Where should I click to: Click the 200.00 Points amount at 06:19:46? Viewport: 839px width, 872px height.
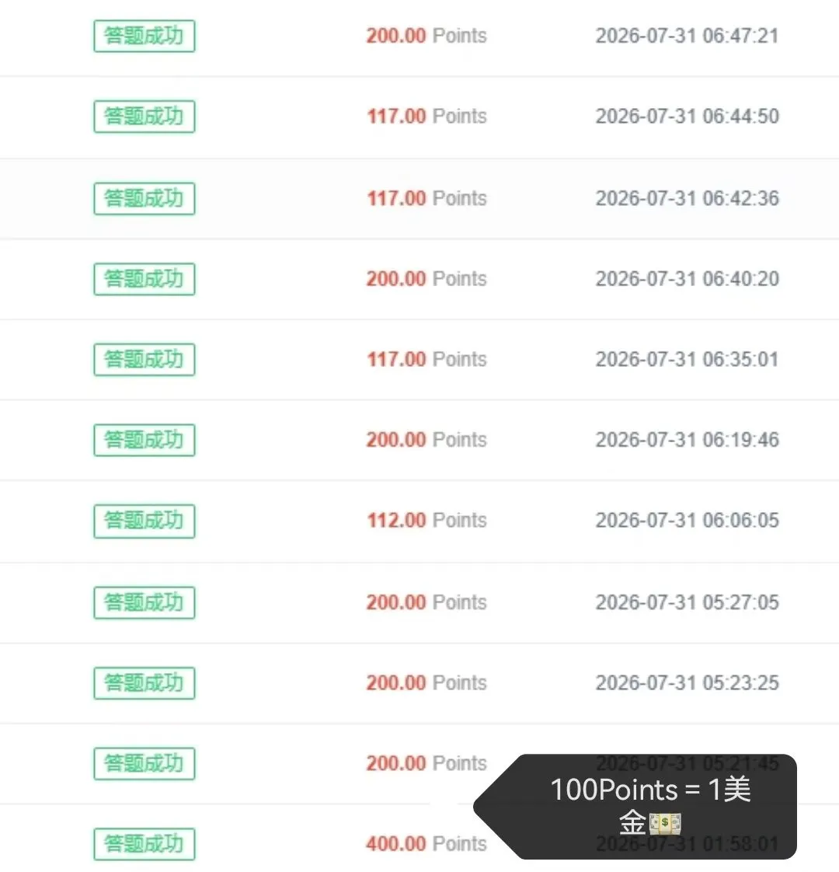(x=426, y=439)
